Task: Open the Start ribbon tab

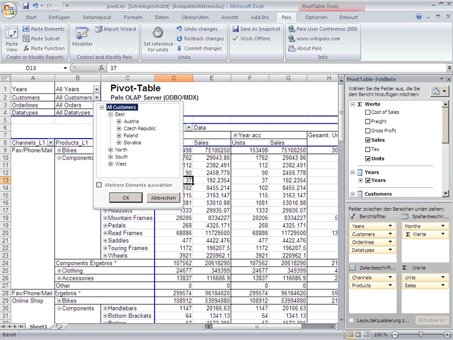Action: tap(31, 17)
